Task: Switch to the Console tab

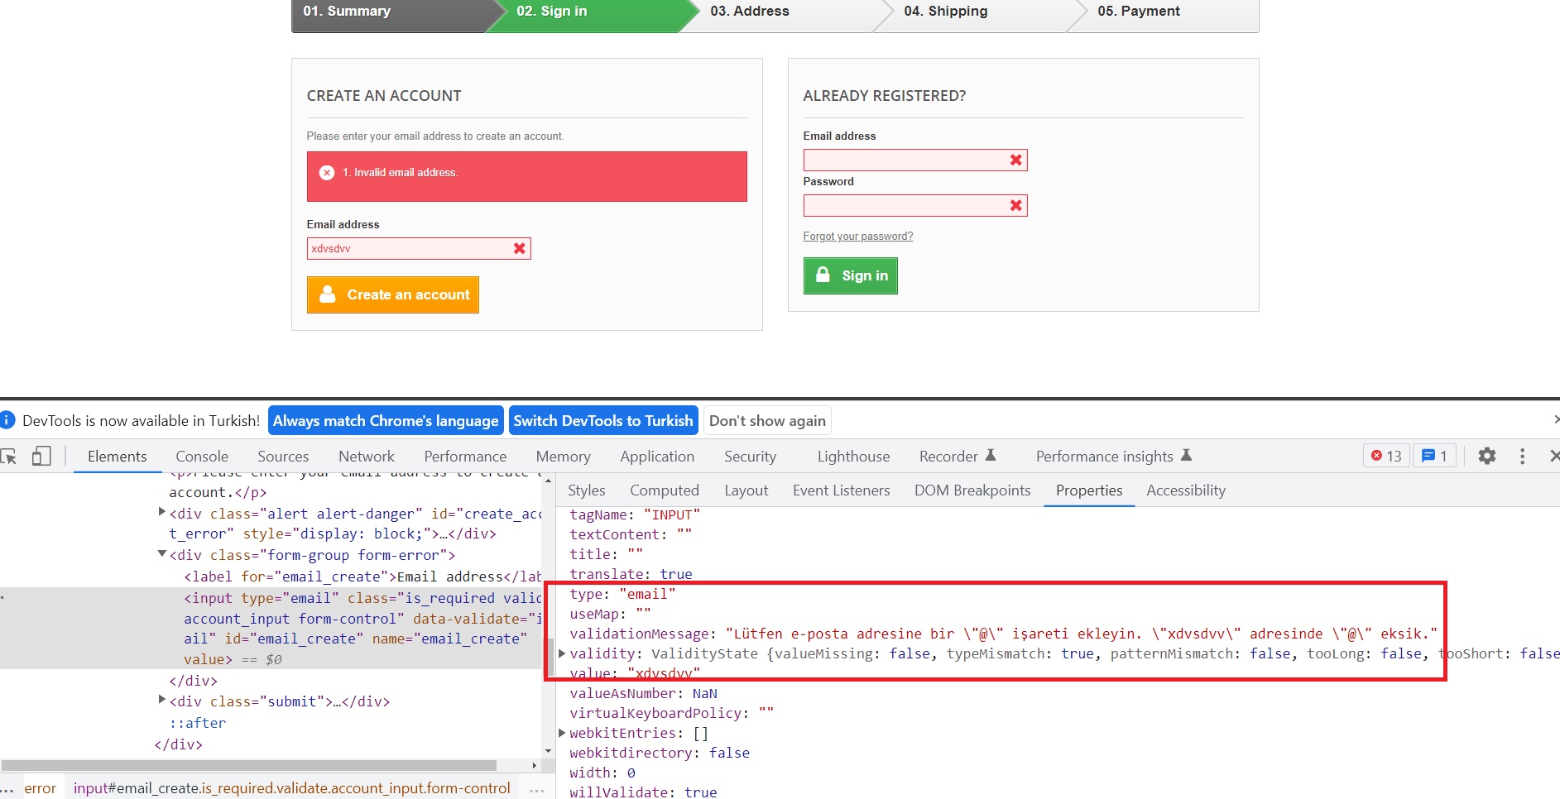Action: click(x=202, y=457)
